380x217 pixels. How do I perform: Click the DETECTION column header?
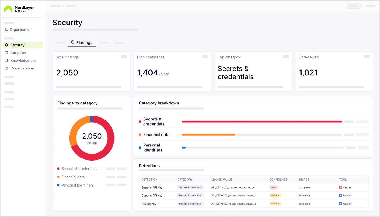pos(150,180)
